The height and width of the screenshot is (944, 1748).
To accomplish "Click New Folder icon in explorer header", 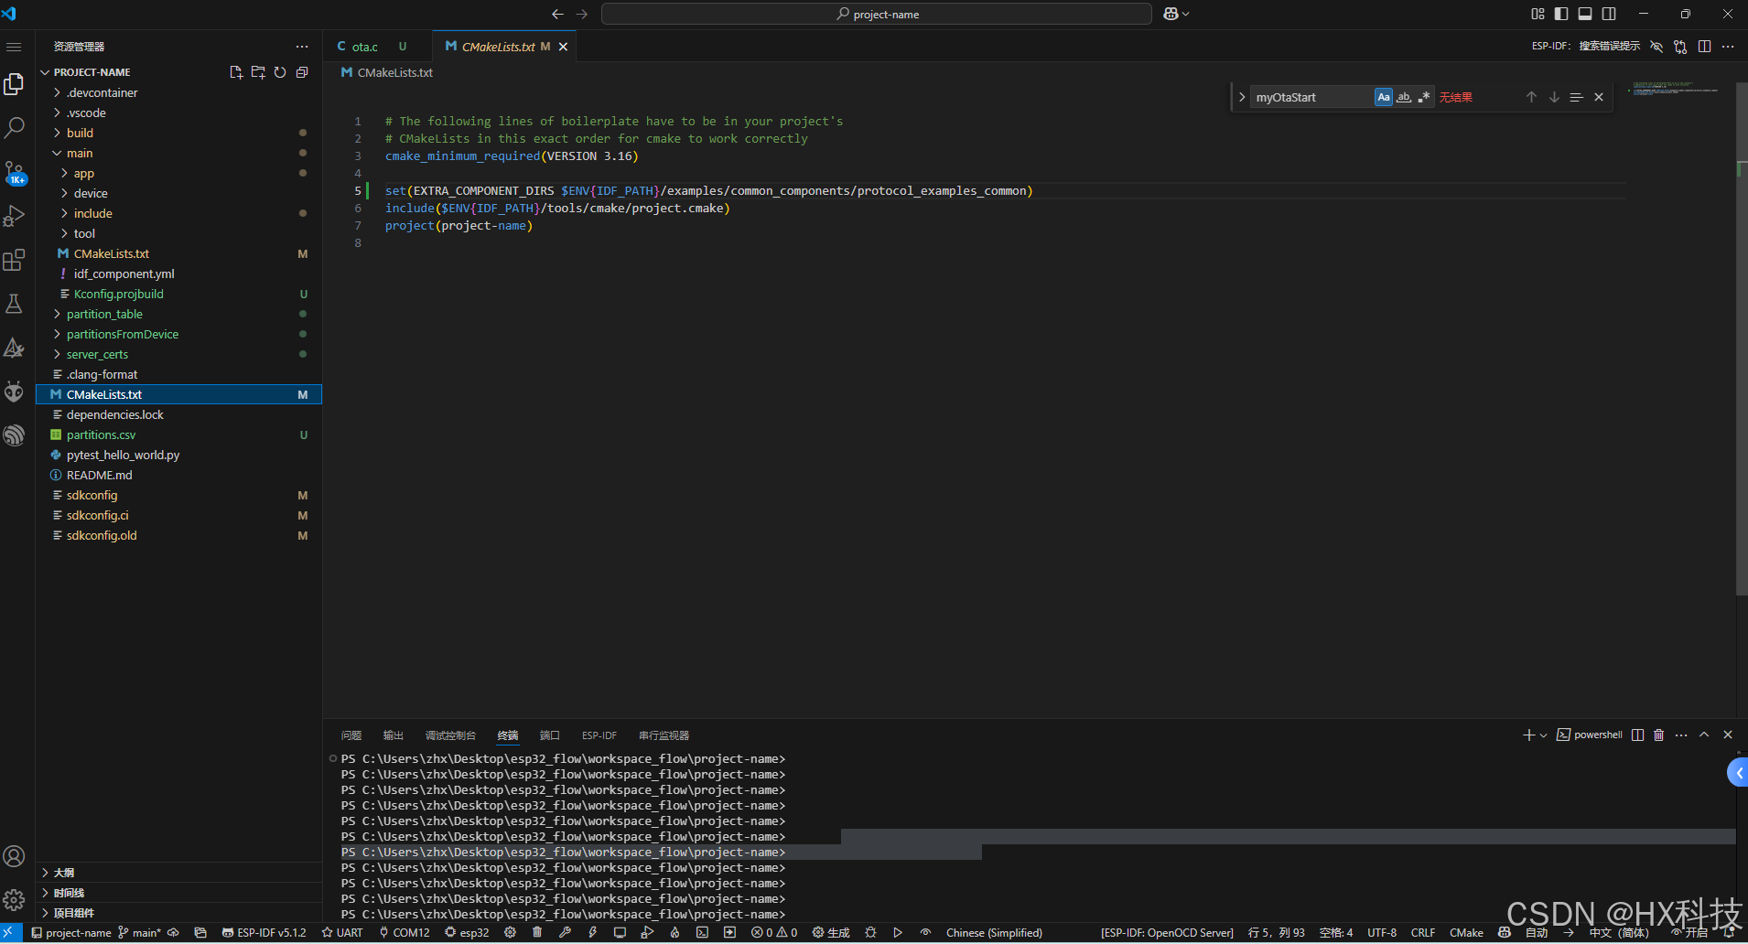I will pyautogui.click(x=258, y=72).
